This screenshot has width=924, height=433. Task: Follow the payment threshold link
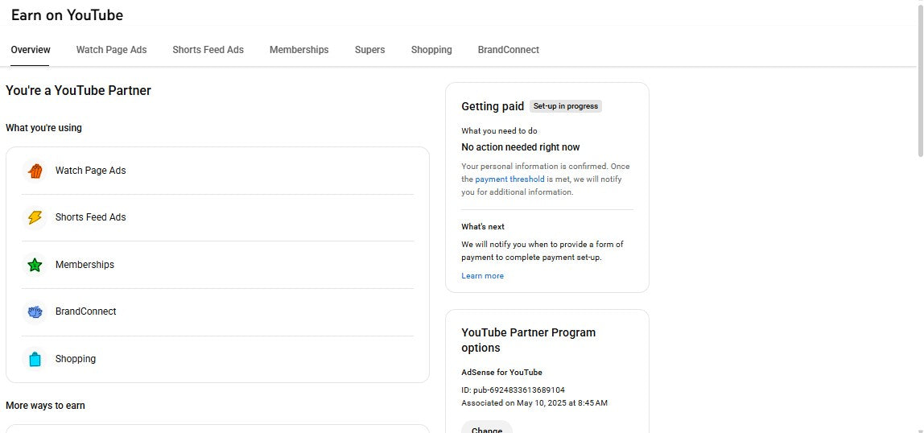509,179
